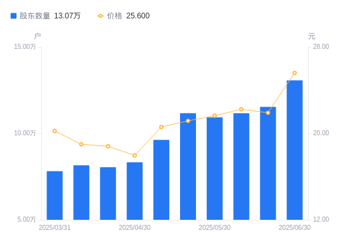Viewport: 350px width, 242px height.
Task: Click price marker above 2025/05/30 bar
Action: tap(214, 116)
